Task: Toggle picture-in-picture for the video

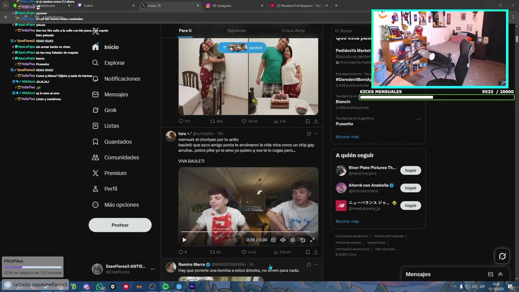Action: click(x=302, y=240)
